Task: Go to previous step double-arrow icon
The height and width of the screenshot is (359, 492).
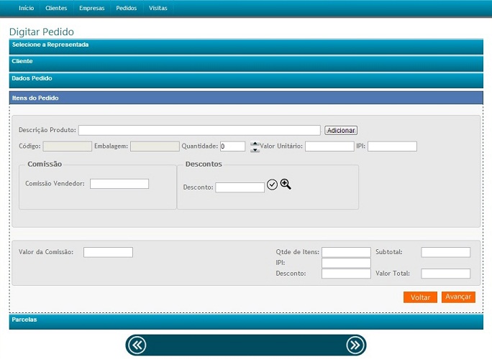Action: tap(137, 345)
